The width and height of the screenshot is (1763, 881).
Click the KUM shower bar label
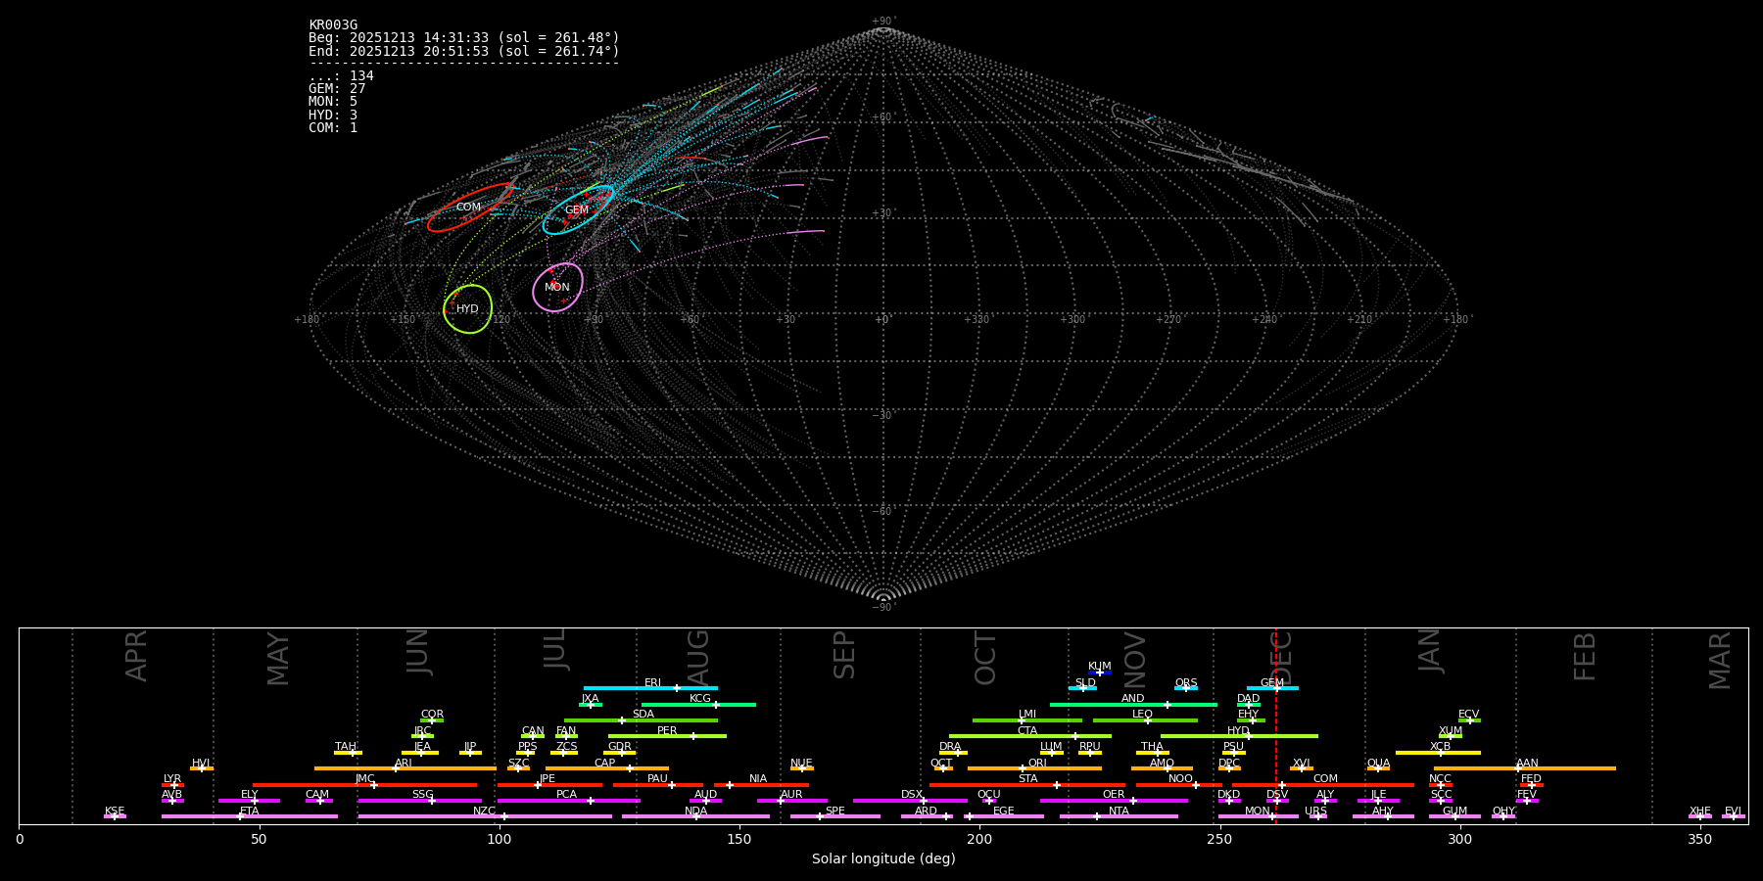1100,667
